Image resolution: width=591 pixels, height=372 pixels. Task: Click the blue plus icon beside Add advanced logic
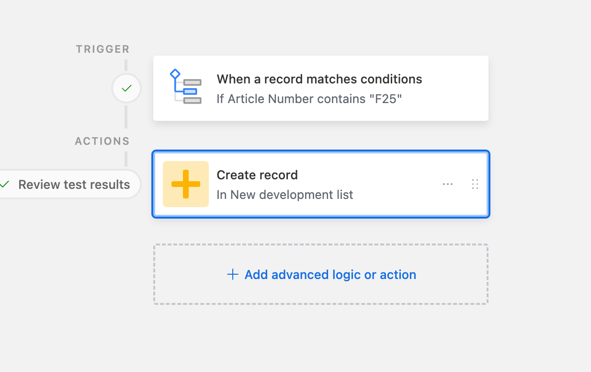point(232,275)
